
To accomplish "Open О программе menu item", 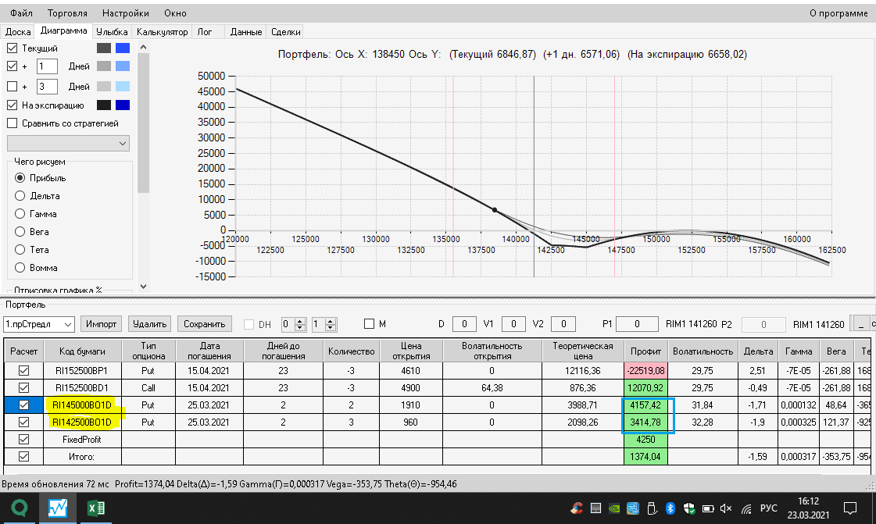I will point(838,12).
